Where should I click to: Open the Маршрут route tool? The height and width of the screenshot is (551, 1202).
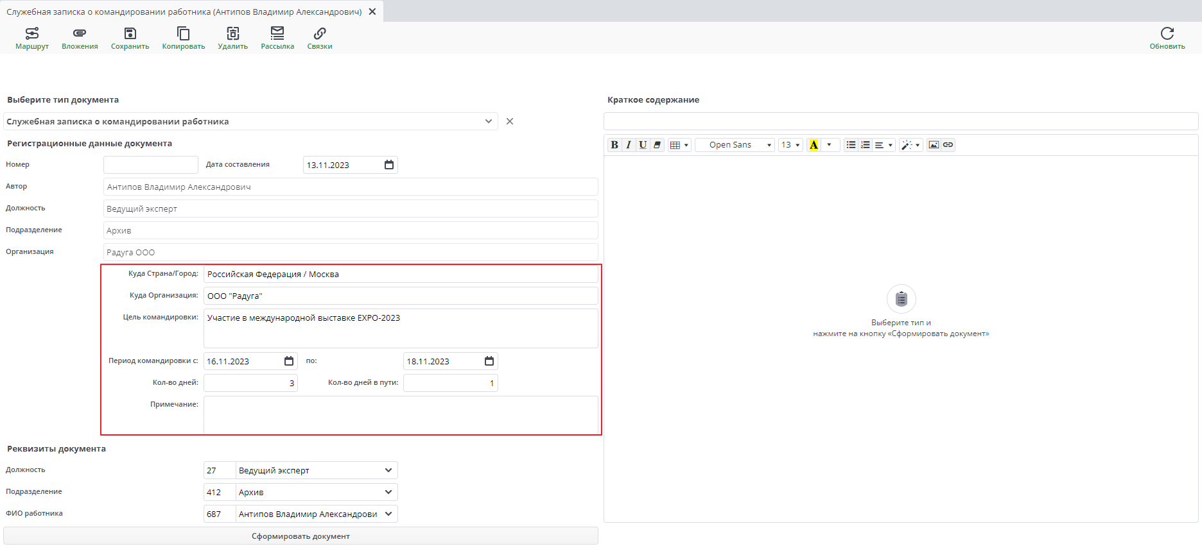pyautogui.click(x=32, y=38)
